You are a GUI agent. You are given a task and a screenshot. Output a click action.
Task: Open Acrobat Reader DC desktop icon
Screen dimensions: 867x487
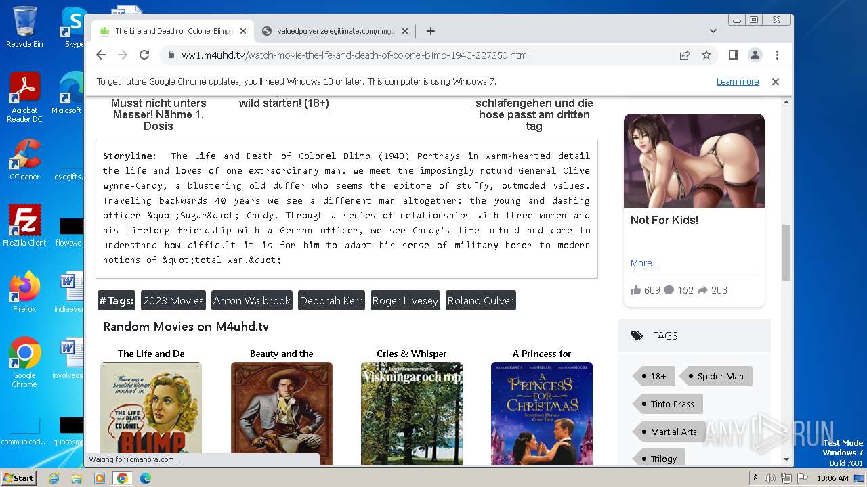[x=24, y=97]
